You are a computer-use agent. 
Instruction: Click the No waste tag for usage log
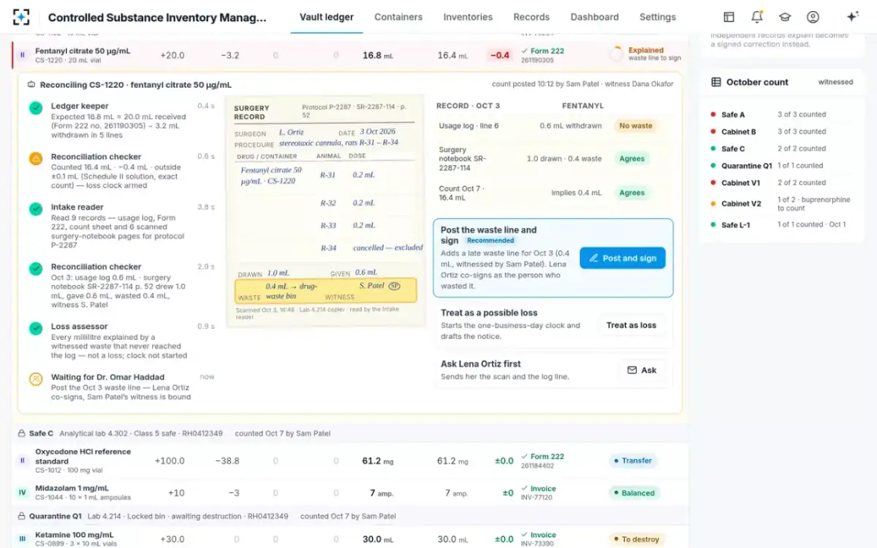click(x=635, y=126)
